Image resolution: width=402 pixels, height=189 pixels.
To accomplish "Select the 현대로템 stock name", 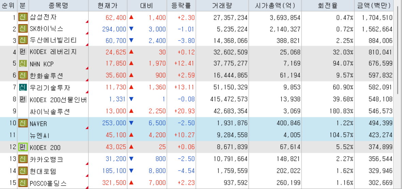I will click(43, 171).
